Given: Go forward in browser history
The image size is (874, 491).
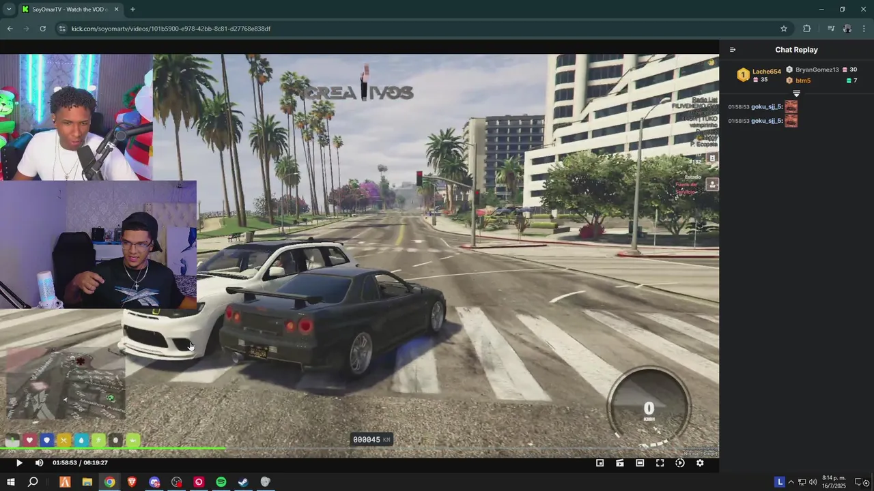Looking at the screenshot, I should [26, 29].
